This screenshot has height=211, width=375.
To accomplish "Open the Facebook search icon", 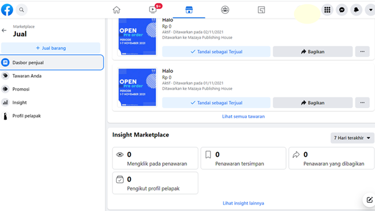I will tap(21, 10).
